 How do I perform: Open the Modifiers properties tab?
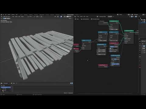(x=140, y=57)
